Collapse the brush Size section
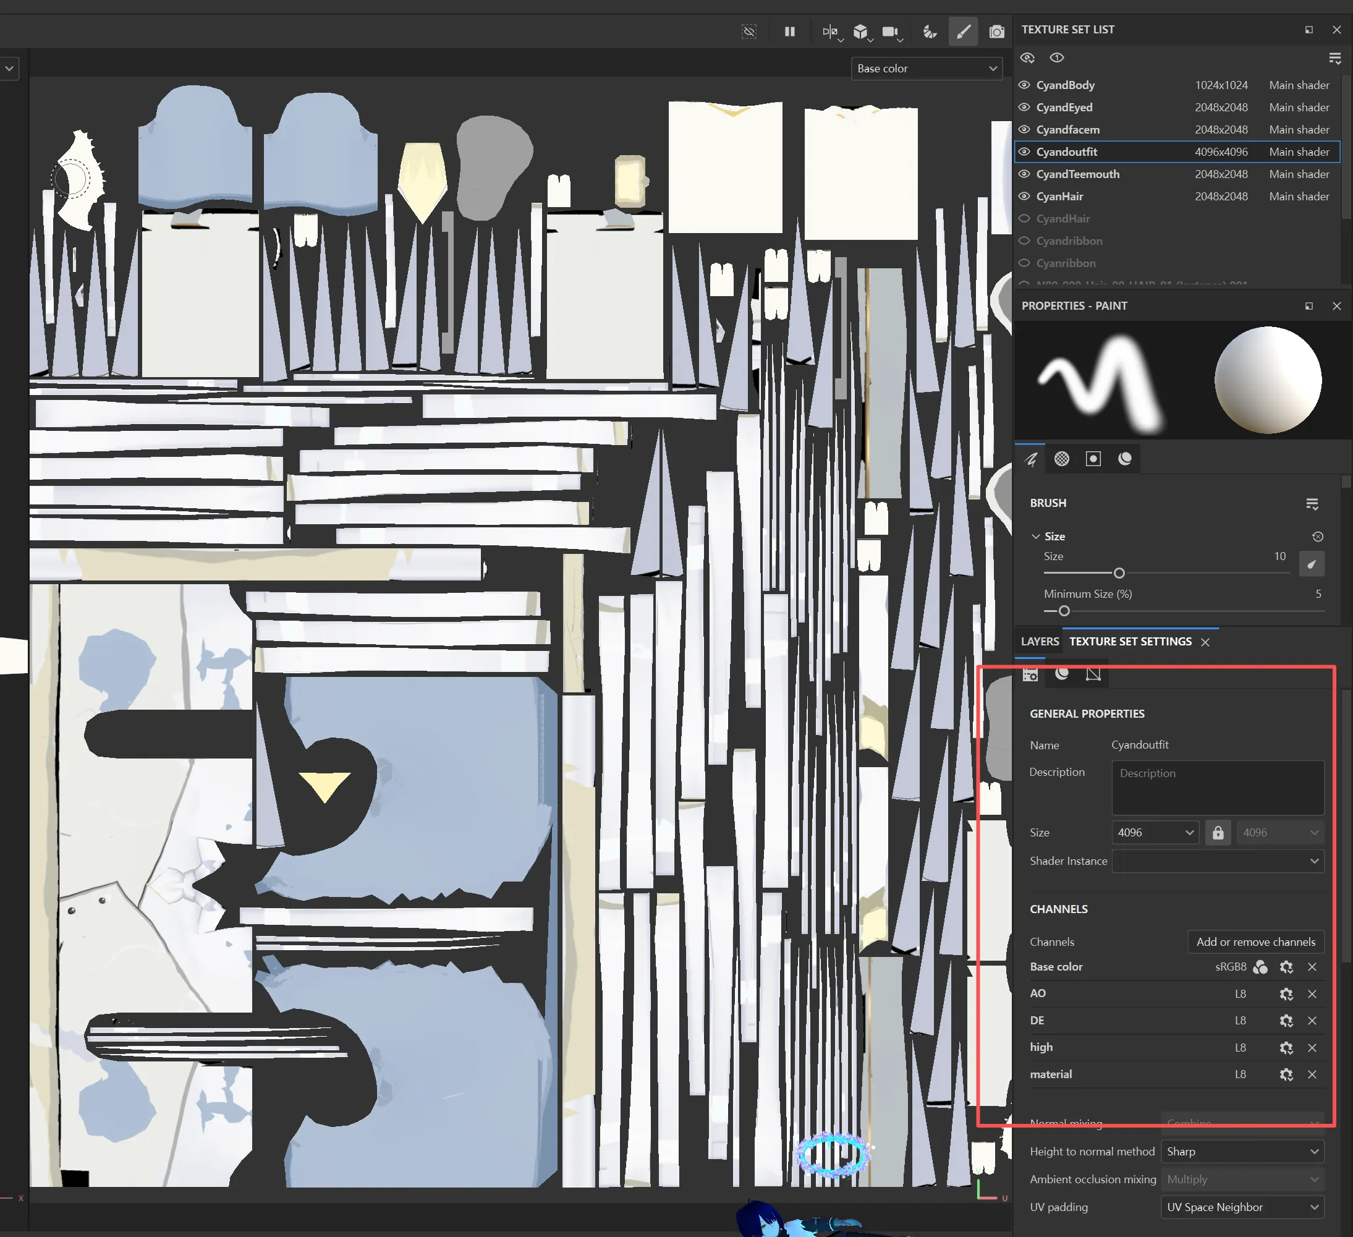1353x1237 pixels. [1035, 536]
